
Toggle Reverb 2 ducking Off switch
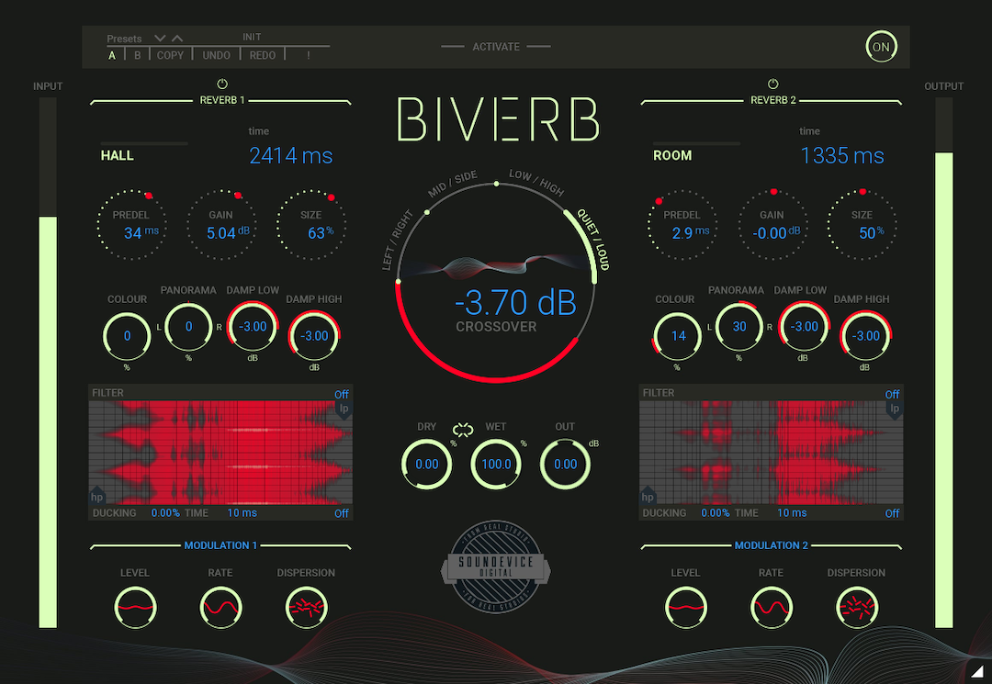click(892, 513)
